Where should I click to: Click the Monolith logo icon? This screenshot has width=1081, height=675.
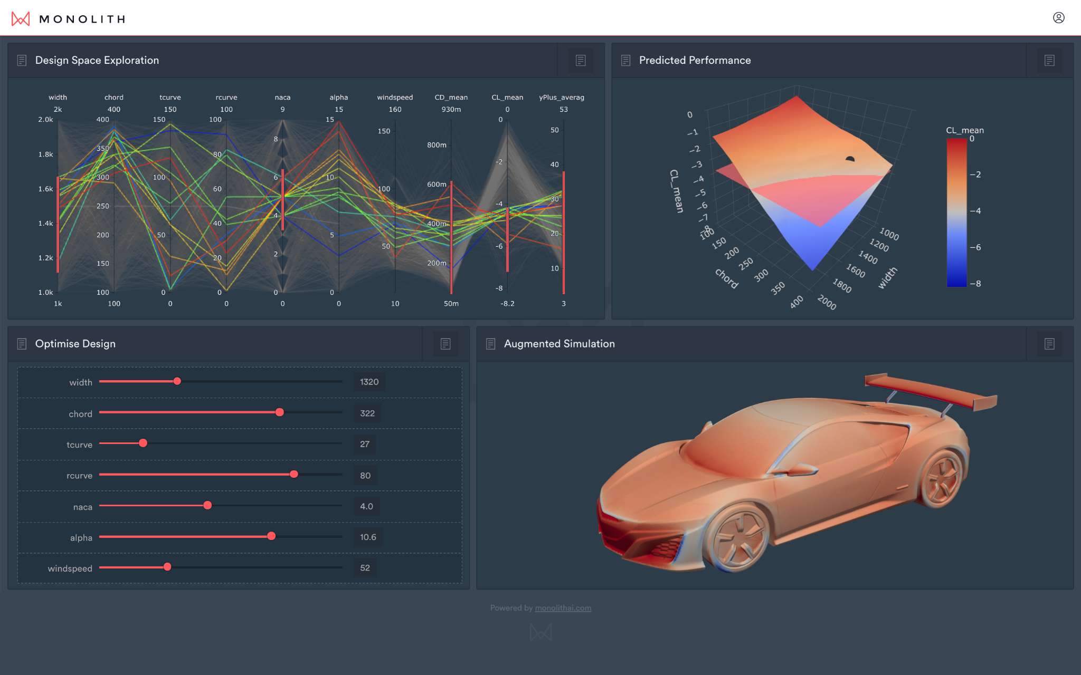(21, 19)
